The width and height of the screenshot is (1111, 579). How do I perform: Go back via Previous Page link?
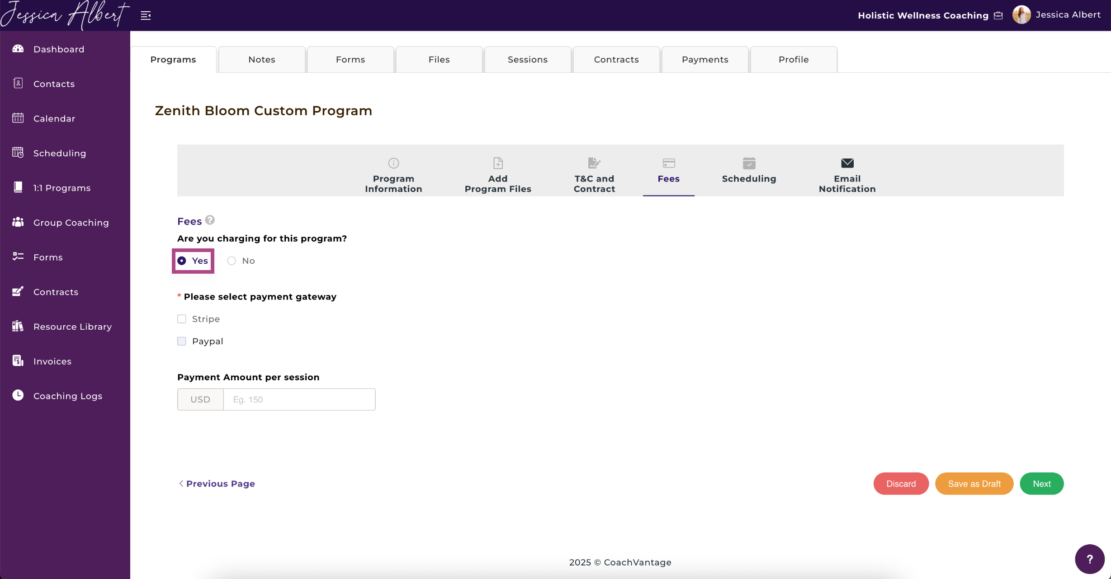[x=221, y=484]
